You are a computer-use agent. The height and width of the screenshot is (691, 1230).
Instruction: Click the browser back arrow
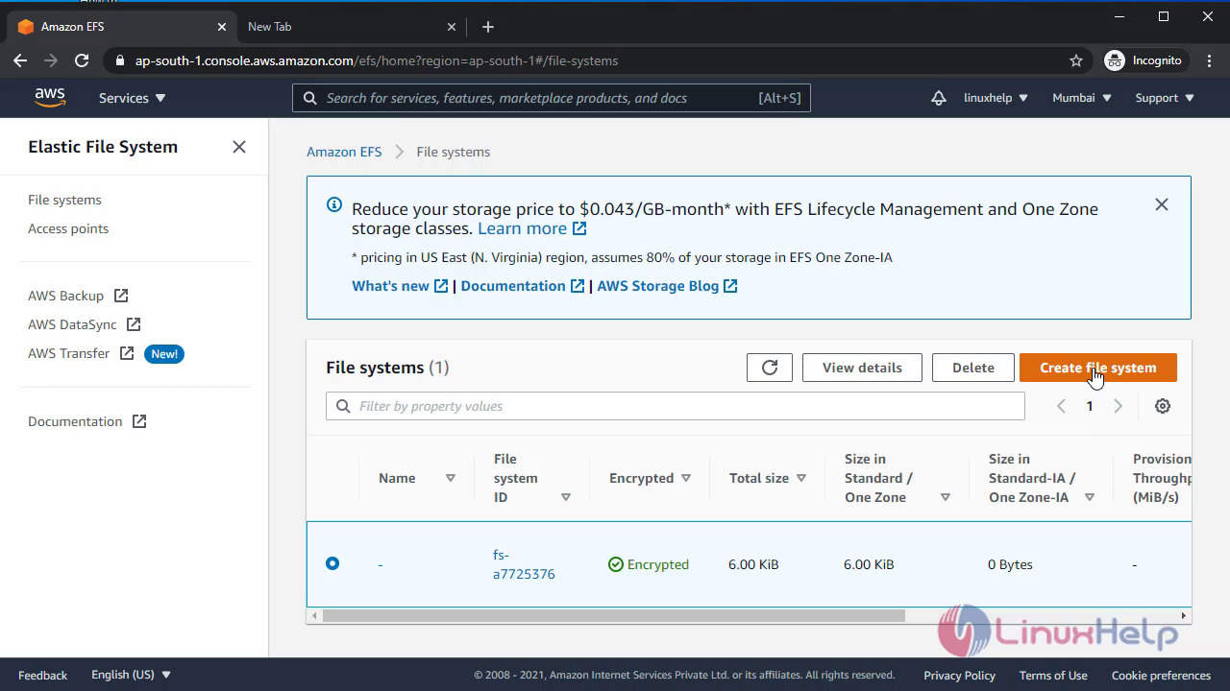pyautogui.click(x=20, y=60)
